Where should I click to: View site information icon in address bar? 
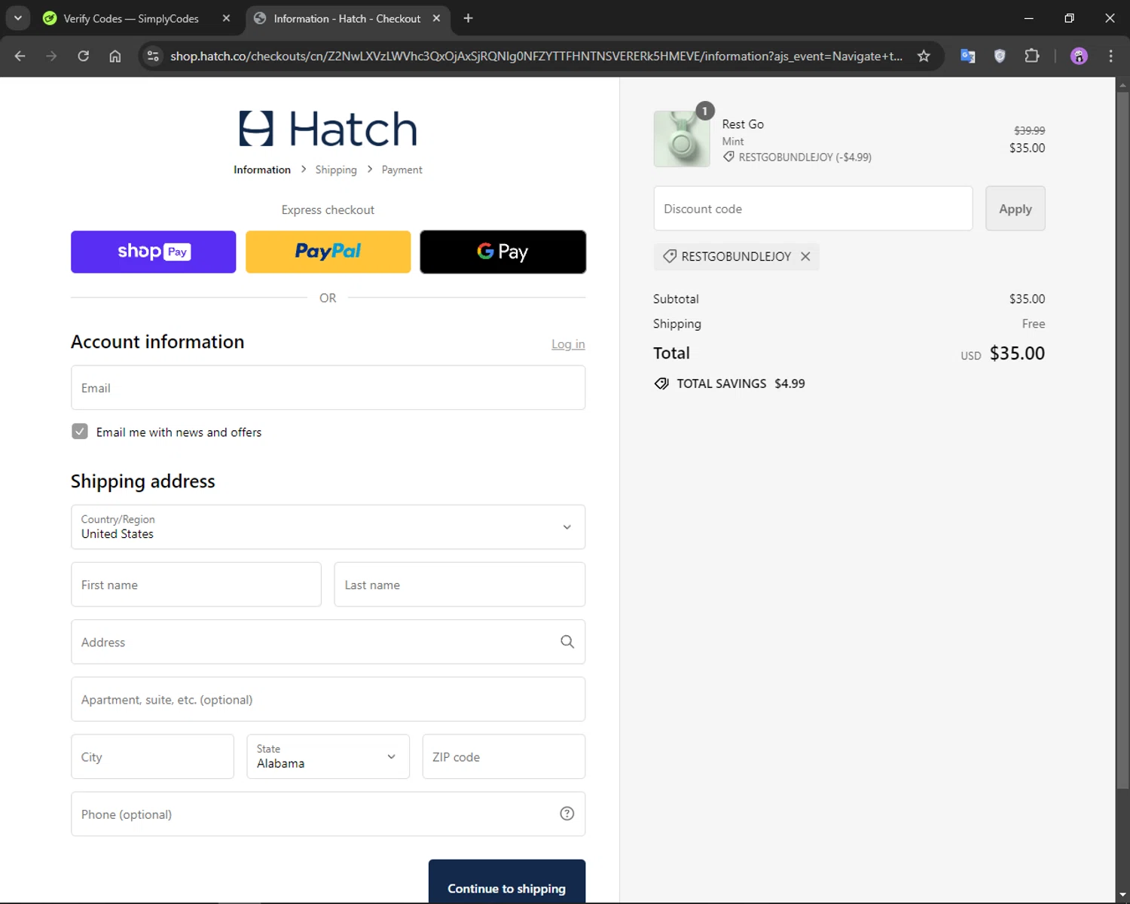click(153, 56)
